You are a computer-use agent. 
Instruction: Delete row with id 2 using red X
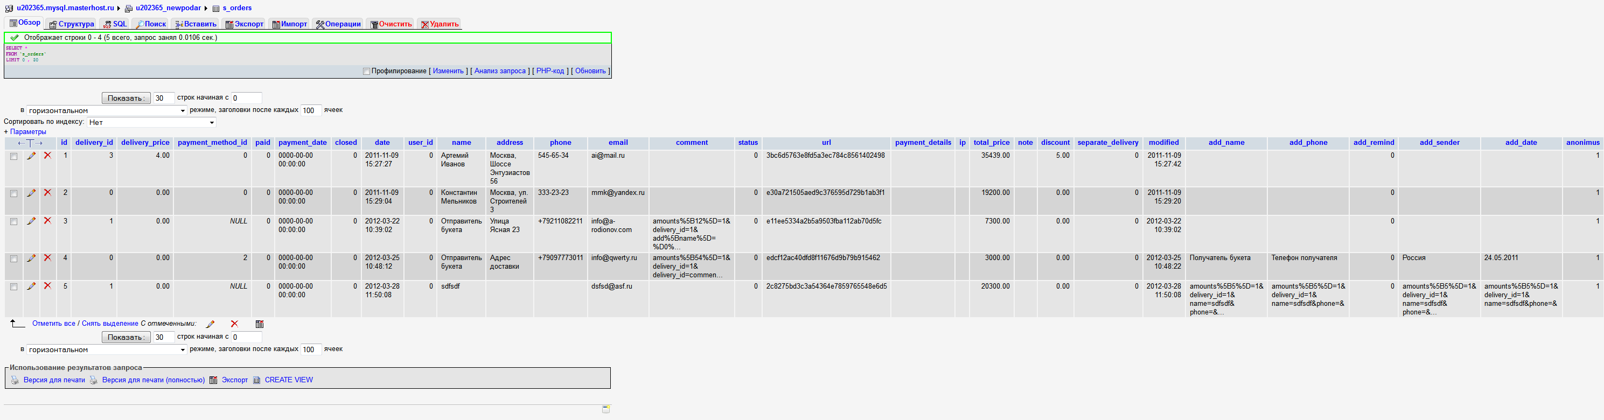tap(47, 193)
